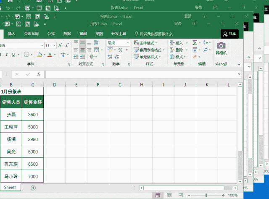Click the 共享 share button
The image size is (269, 199).
[x=230, y=34]
